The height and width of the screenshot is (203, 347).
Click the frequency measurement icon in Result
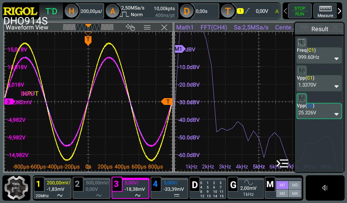coord(301,42)
